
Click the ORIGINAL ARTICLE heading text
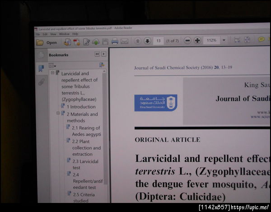[x=168, y=140]
